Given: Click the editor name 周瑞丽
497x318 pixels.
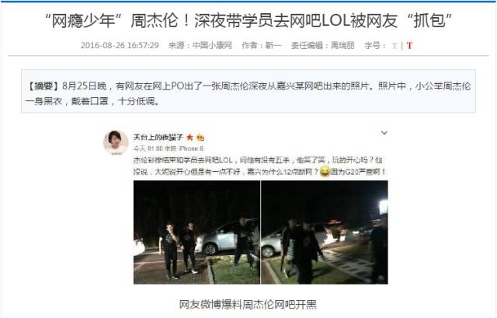Looking at the screenshot, I should (342, 45).
